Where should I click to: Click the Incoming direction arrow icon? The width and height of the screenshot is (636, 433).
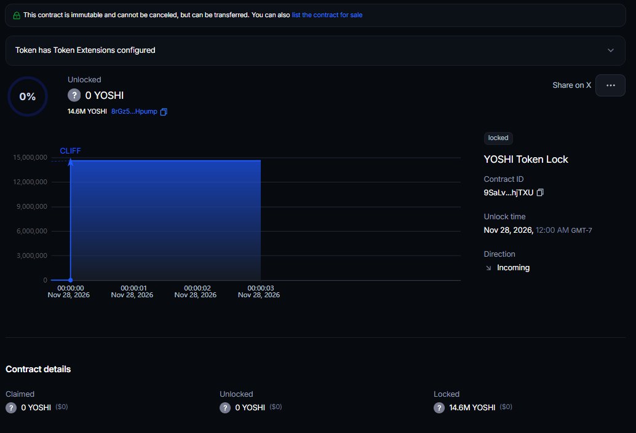(x=488, y=268)
